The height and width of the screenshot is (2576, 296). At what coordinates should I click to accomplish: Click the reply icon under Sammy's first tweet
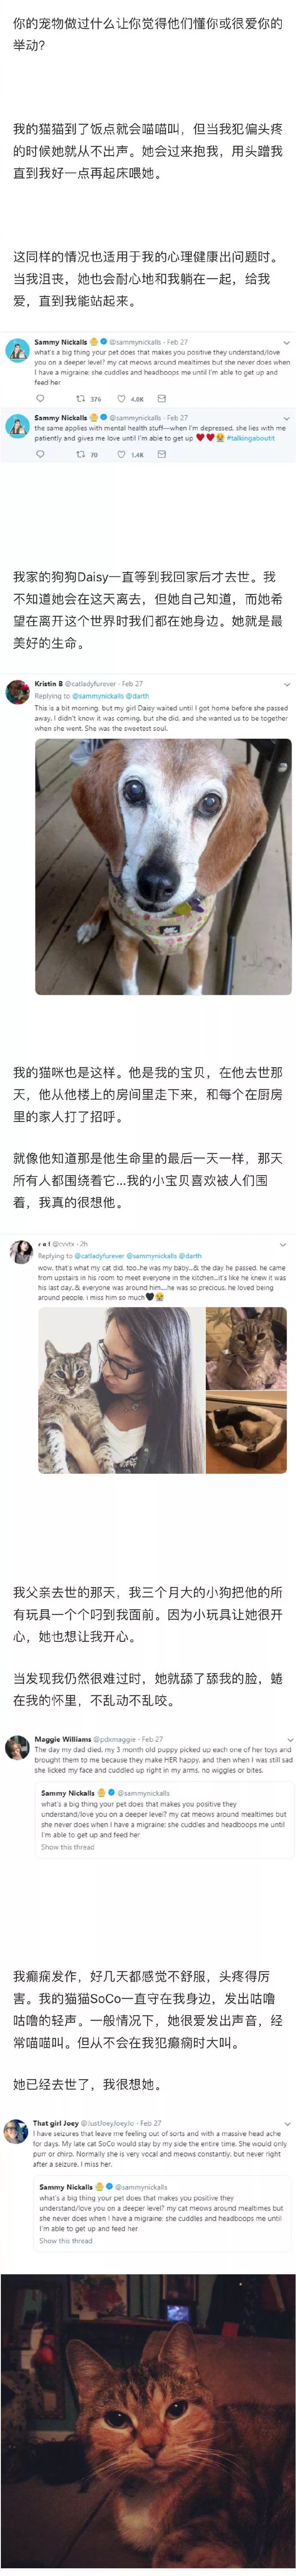tap(40, 399)
